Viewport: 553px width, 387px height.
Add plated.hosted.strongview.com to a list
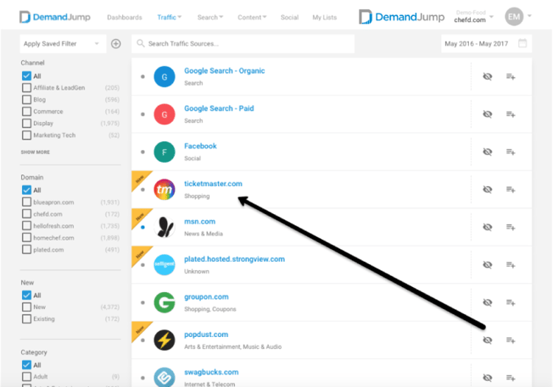(511, 265)
